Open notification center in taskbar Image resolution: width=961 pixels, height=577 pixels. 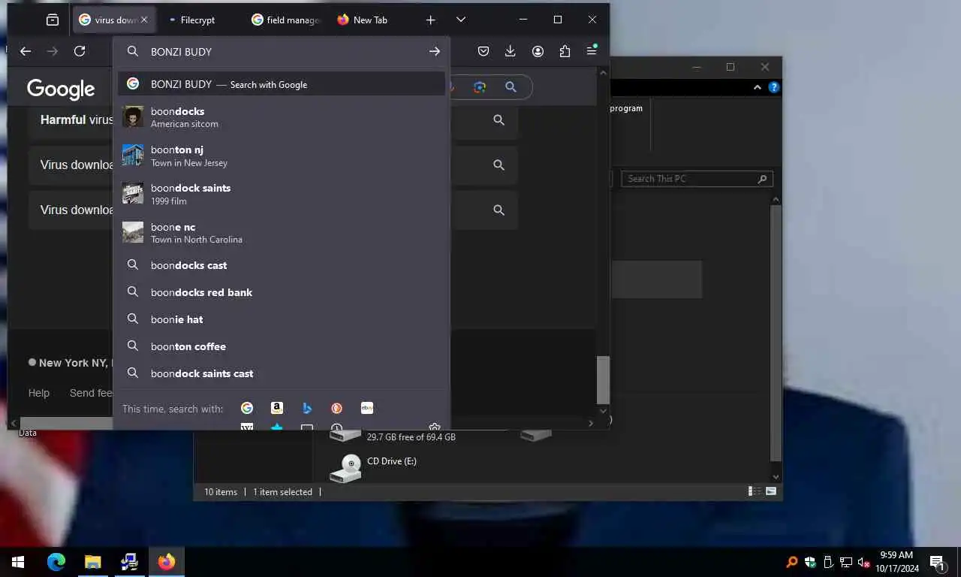click(x=938, y=562)
